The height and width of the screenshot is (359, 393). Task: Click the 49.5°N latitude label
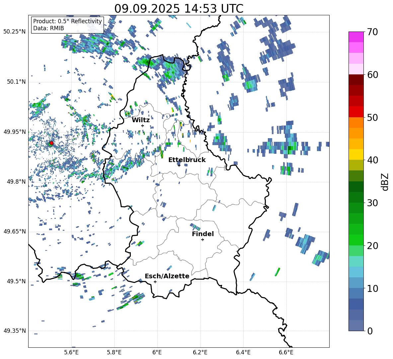(x=16, y=281)
